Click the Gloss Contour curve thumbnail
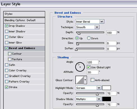This screenshot has width=137, height=109. [80, 80]
